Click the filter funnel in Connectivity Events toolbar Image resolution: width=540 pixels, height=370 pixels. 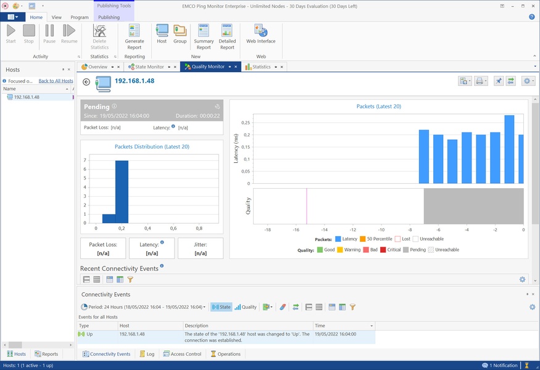point(352,306)
